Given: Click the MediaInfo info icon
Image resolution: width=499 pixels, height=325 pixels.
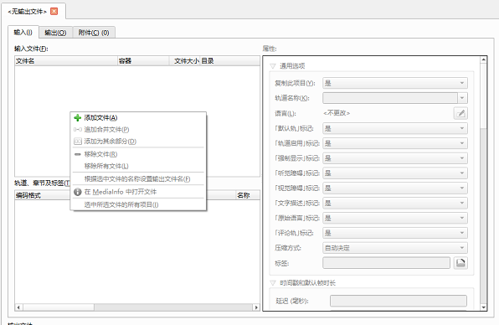Looking at the screenshot, I should (x=78, y=192).
